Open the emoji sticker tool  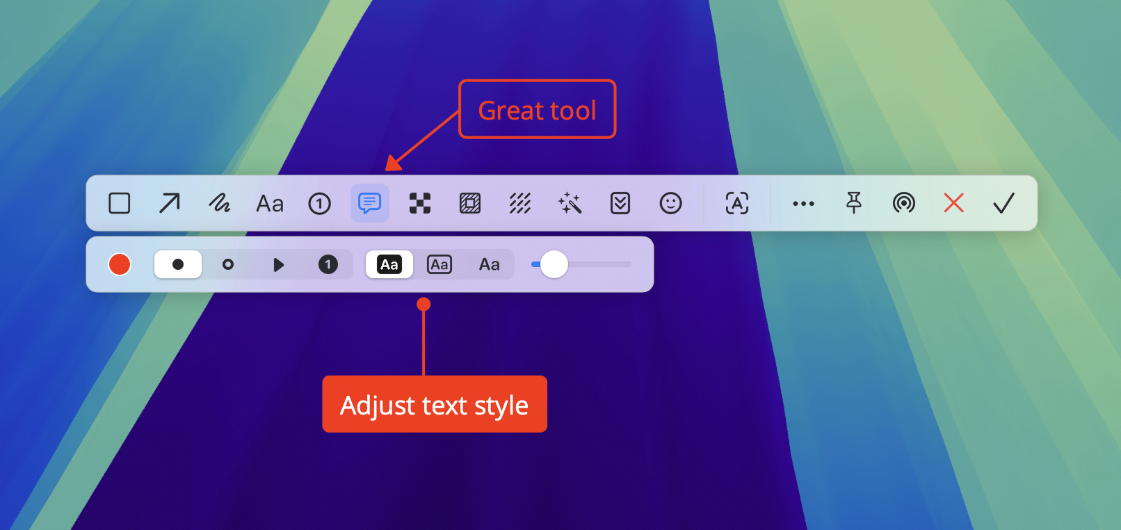[x=670, y=203]
